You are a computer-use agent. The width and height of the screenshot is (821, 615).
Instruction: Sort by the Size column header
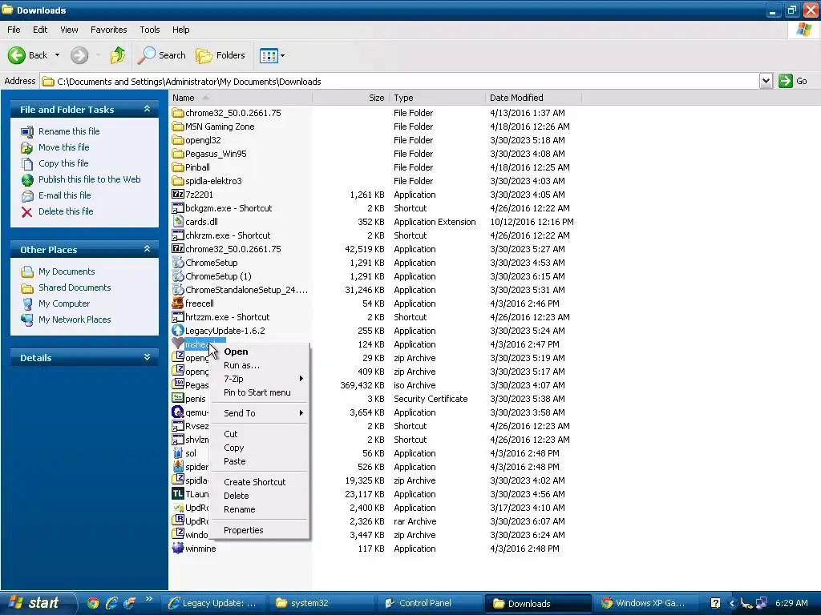click(x=351, y=98)
